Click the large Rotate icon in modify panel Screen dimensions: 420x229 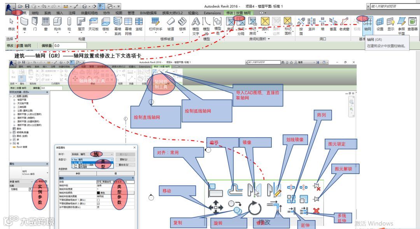(254, 208)
